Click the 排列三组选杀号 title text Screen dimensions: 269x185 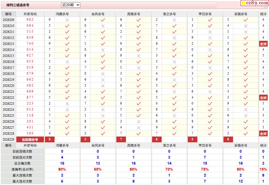[x=18, y=5]
